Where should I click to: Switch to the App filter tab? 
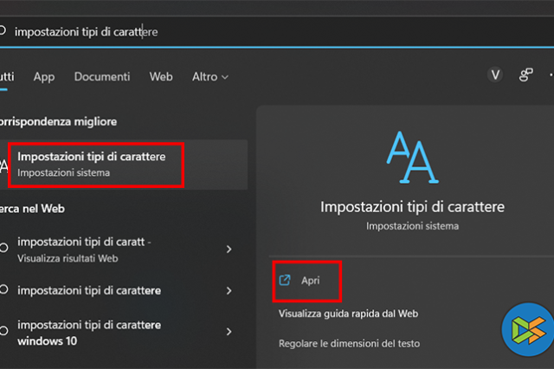(44, 76)
